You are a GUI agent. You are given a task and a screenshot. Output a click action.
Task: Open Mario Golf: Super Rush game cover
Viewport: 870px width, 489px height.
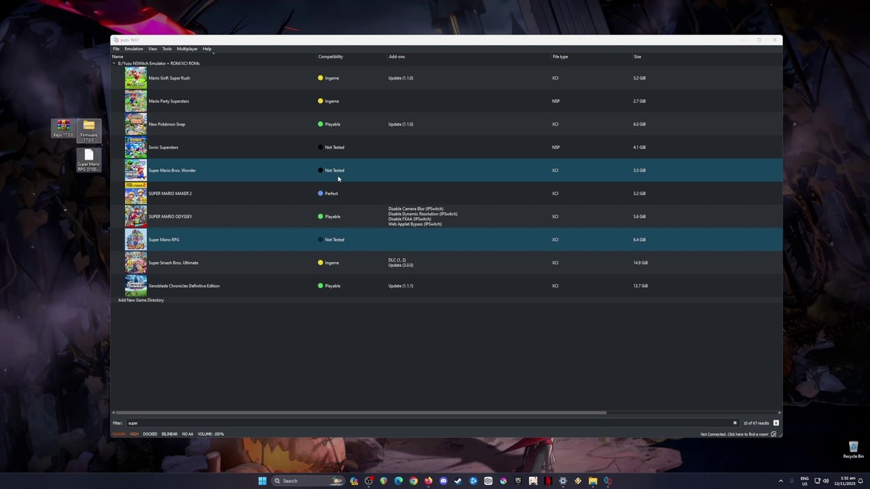135,78
